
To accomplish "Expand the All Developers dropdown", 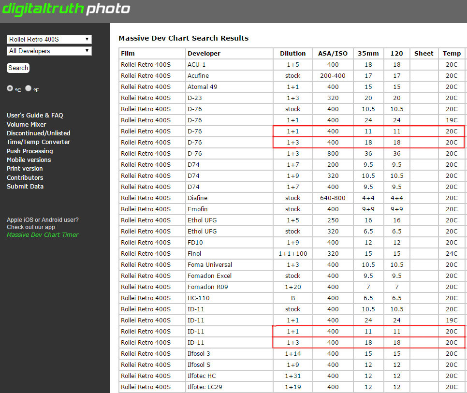I will point(49,51).
